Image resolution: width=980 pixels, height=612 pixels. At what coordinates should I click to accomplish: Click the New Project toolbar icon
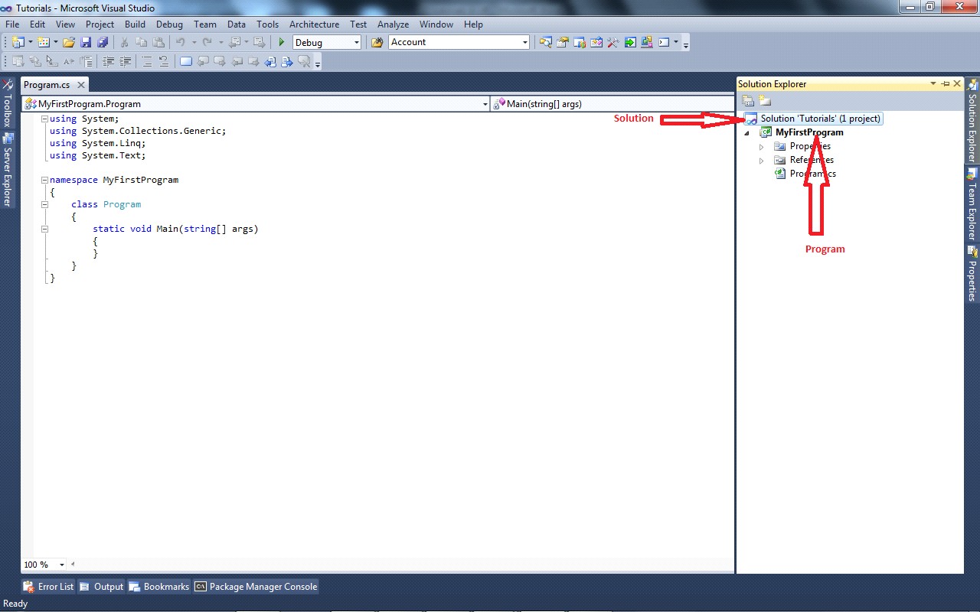point(18,42)
